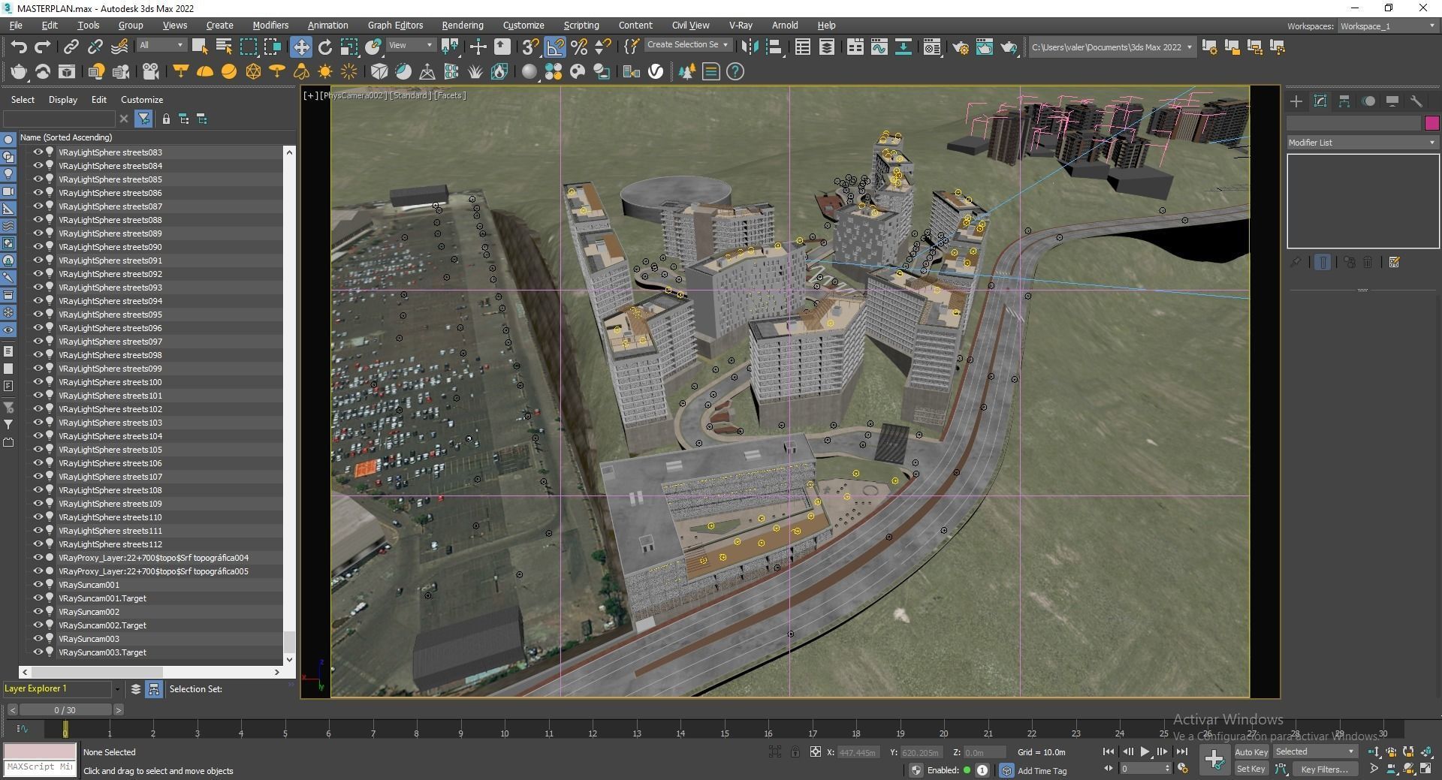Expand the Modifier List dropdown
The image size is (1442, 780).
coord(1362,142)
